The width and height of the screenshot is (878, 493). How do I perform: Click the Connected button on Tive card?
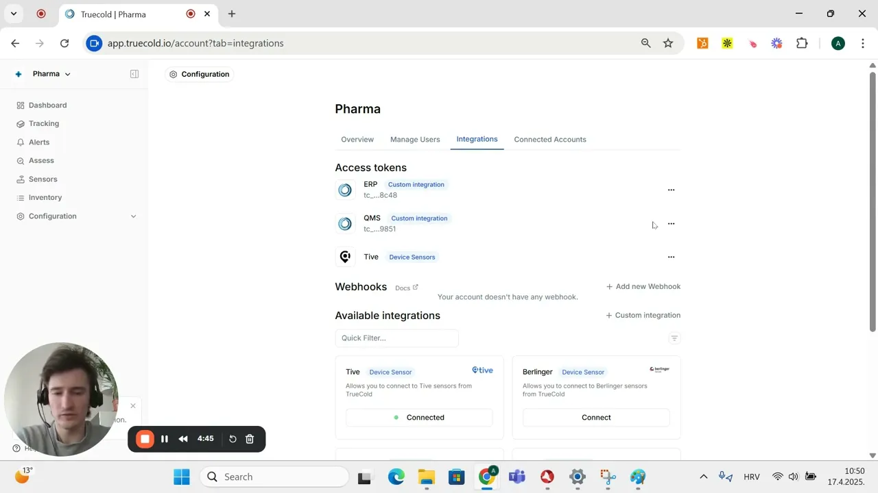pyautogui.click(x=419, y=418)
